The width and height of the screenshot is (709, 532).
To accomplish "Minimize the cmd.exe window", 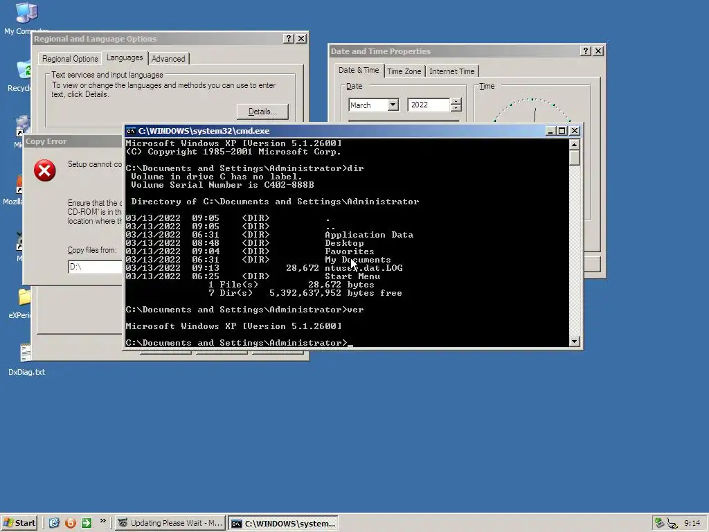I will (x=550, y=131).
